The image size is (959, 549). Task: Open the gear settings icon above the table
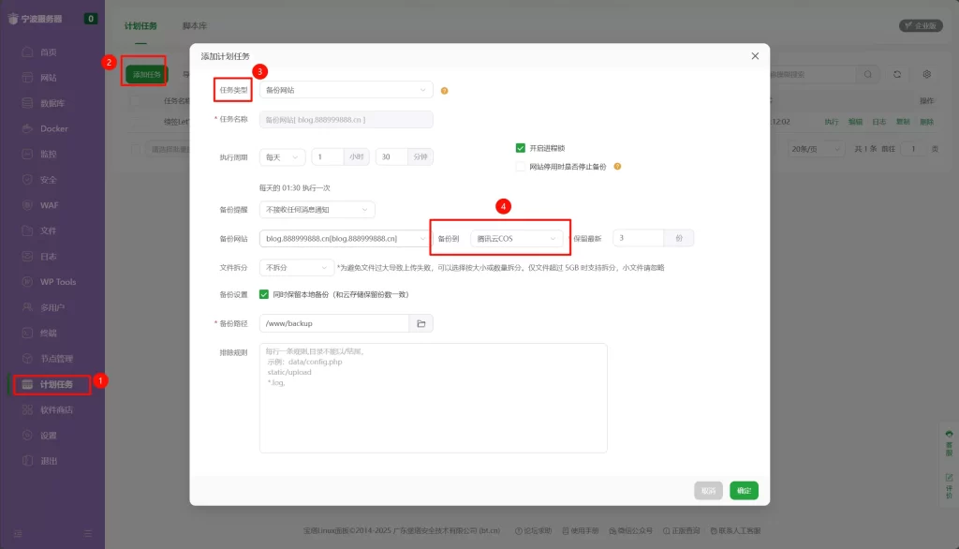(x=926, y=74)
